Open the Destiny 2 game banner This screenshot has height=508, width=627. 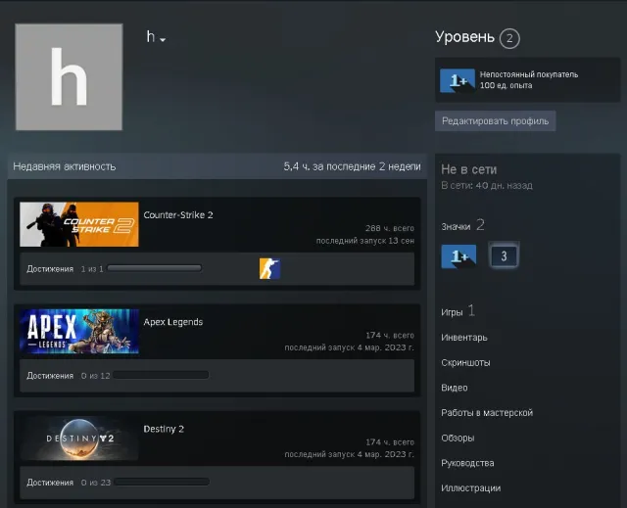pyautogui.click(x=79, y=439)
